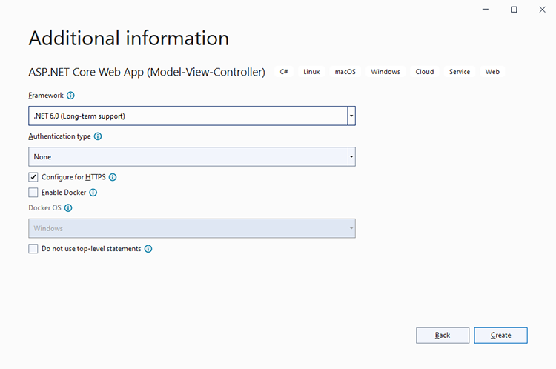Image resolution: width=556 pixels, height=369 pixels.
Task: Maximize the dialog window
Action: point(514,10)
